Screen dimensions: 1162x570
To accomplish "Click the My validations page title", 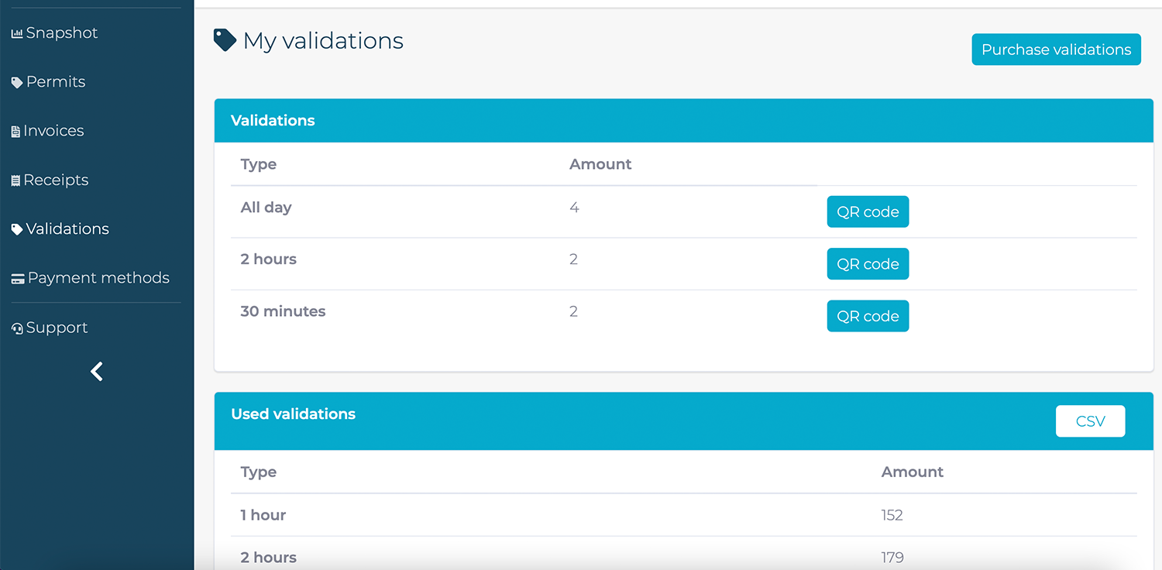I will pos(323,40).
